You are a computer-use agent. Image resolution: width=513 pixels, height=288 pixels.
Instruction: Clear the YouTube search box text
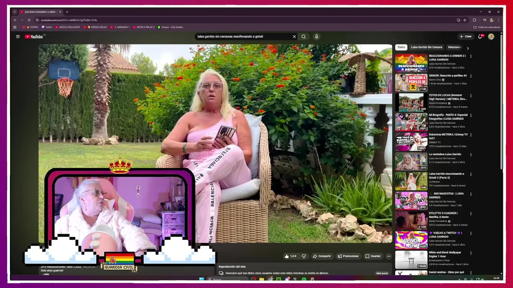tap(294, 36)
